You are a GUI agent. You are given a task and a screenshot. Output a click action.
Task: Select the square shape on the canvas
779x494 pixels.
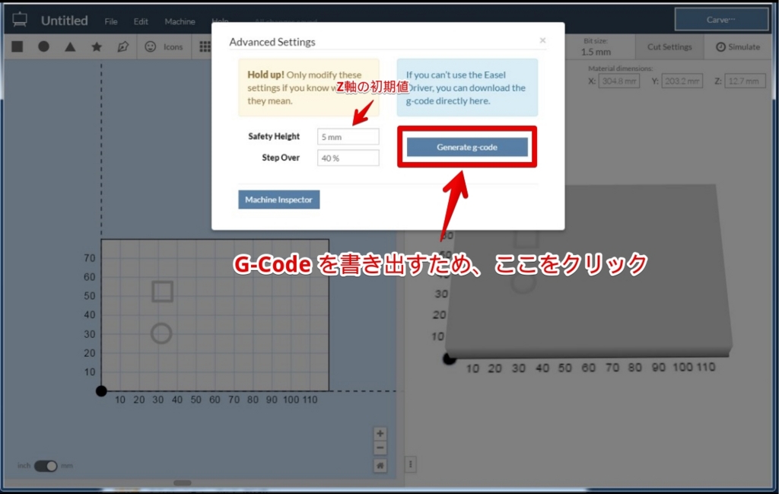coord(163,292)
